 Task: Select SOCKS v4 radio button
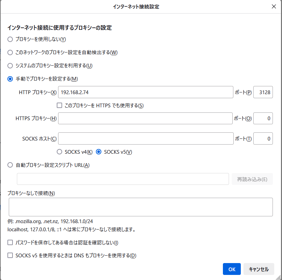[59, 152]
